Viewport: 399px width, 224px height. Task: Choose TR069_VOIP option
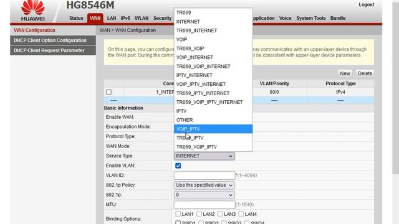213,49
